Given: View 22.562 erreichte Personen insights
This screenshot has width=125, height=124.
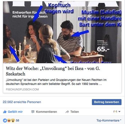Looking at the screenshot, I should [x=22, y=102].
